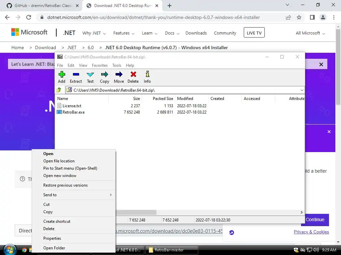Image resolution: width=341 pixels, height=255 pixels.
Task: Open the 7-Zip File menu
Action: click(x=60, y=65)
